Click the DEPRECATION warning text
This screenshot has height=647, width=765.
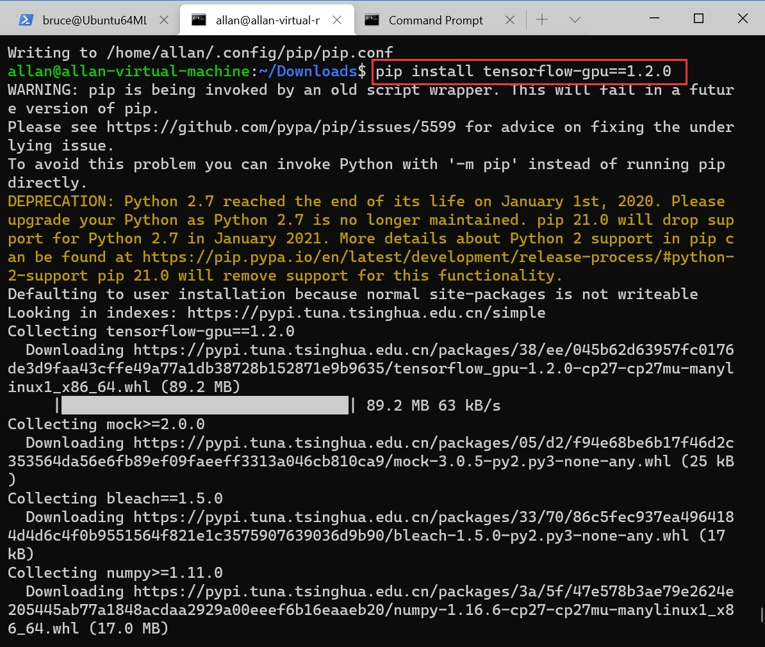[x=371, y=238]
